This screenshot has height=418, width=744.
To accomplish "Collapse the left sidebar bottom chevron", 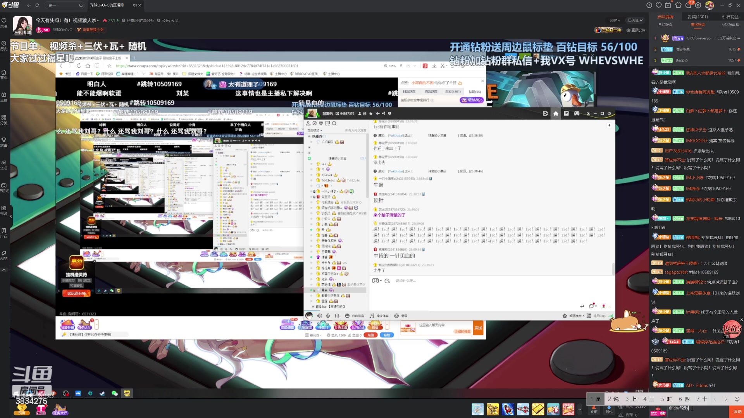I will 4,269.
